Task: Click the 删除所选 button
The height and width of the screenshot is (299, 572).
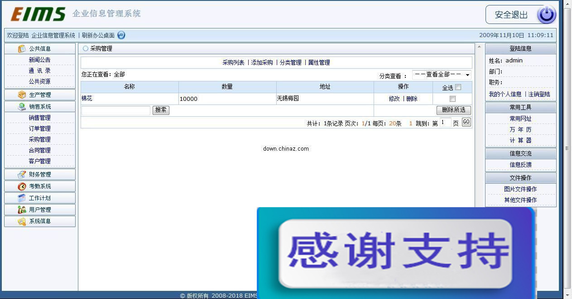Action: coord(454,110)
